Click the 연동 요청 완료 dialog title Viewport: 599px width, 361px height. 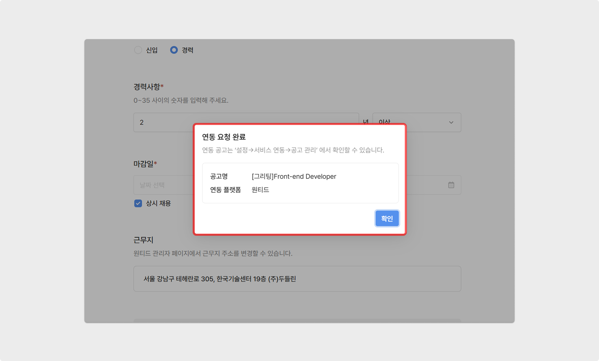224,137
